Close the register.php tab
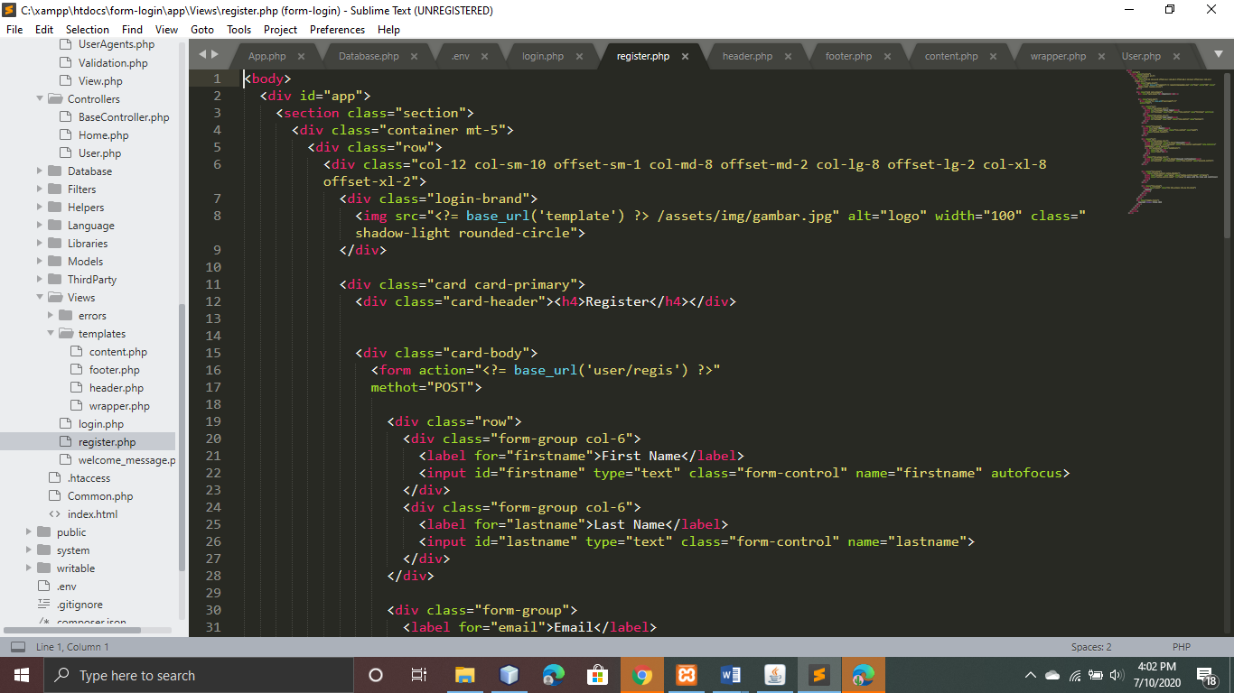1234x693 pixels. pos(685,56)
